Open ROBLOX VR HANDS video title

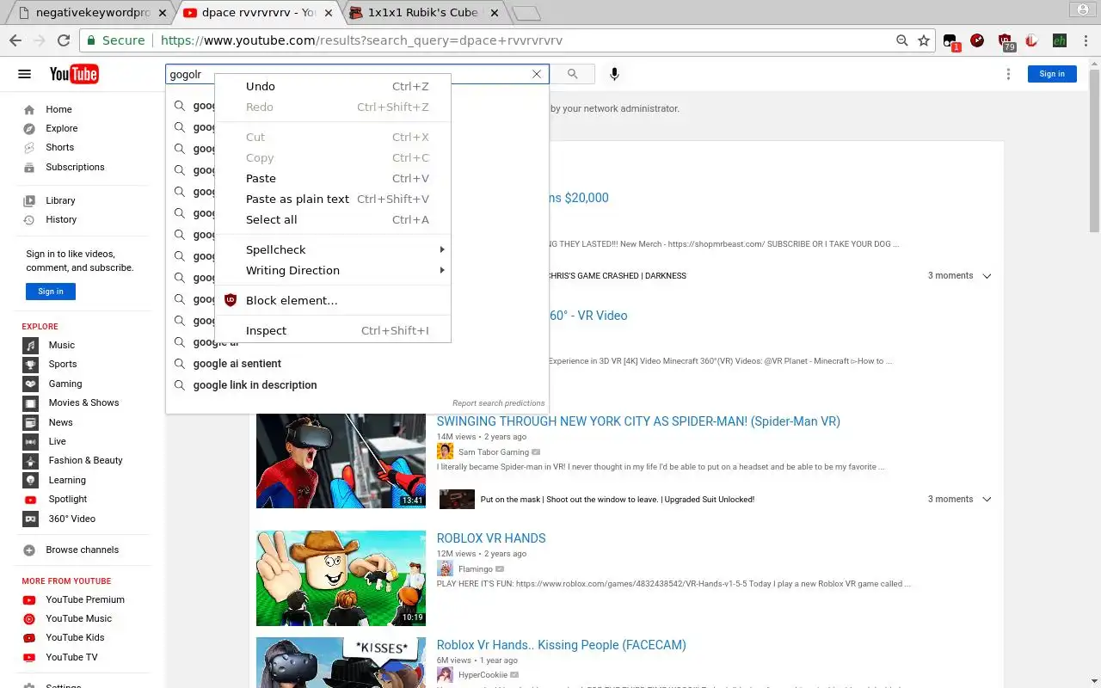[491, 538]
